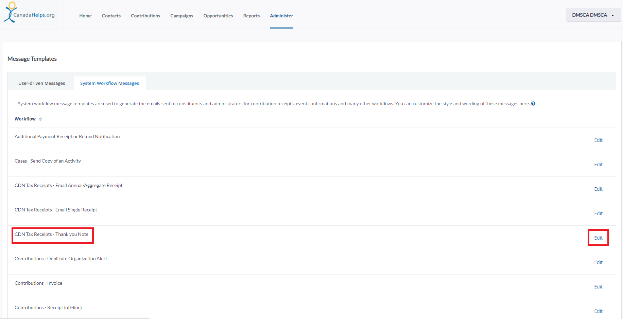Image resolution: width=623 pixels, height=319 pixels.
Task: Click 'CDN Tax Receipts - Email Annual/Aggregate Receipt' text
Action: click(68, 185)
